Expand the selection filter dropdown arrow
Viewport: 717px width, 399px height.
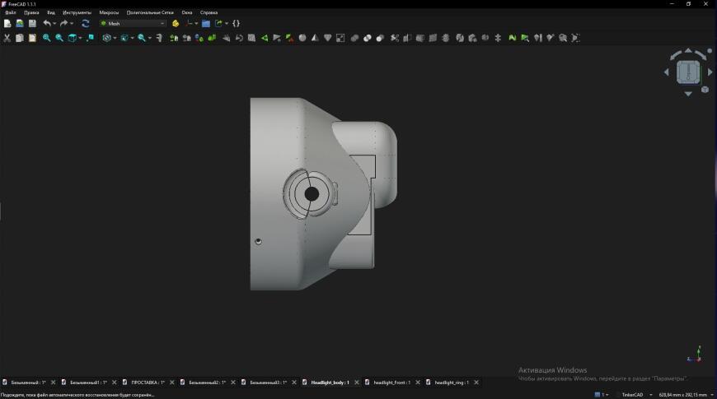132,39
